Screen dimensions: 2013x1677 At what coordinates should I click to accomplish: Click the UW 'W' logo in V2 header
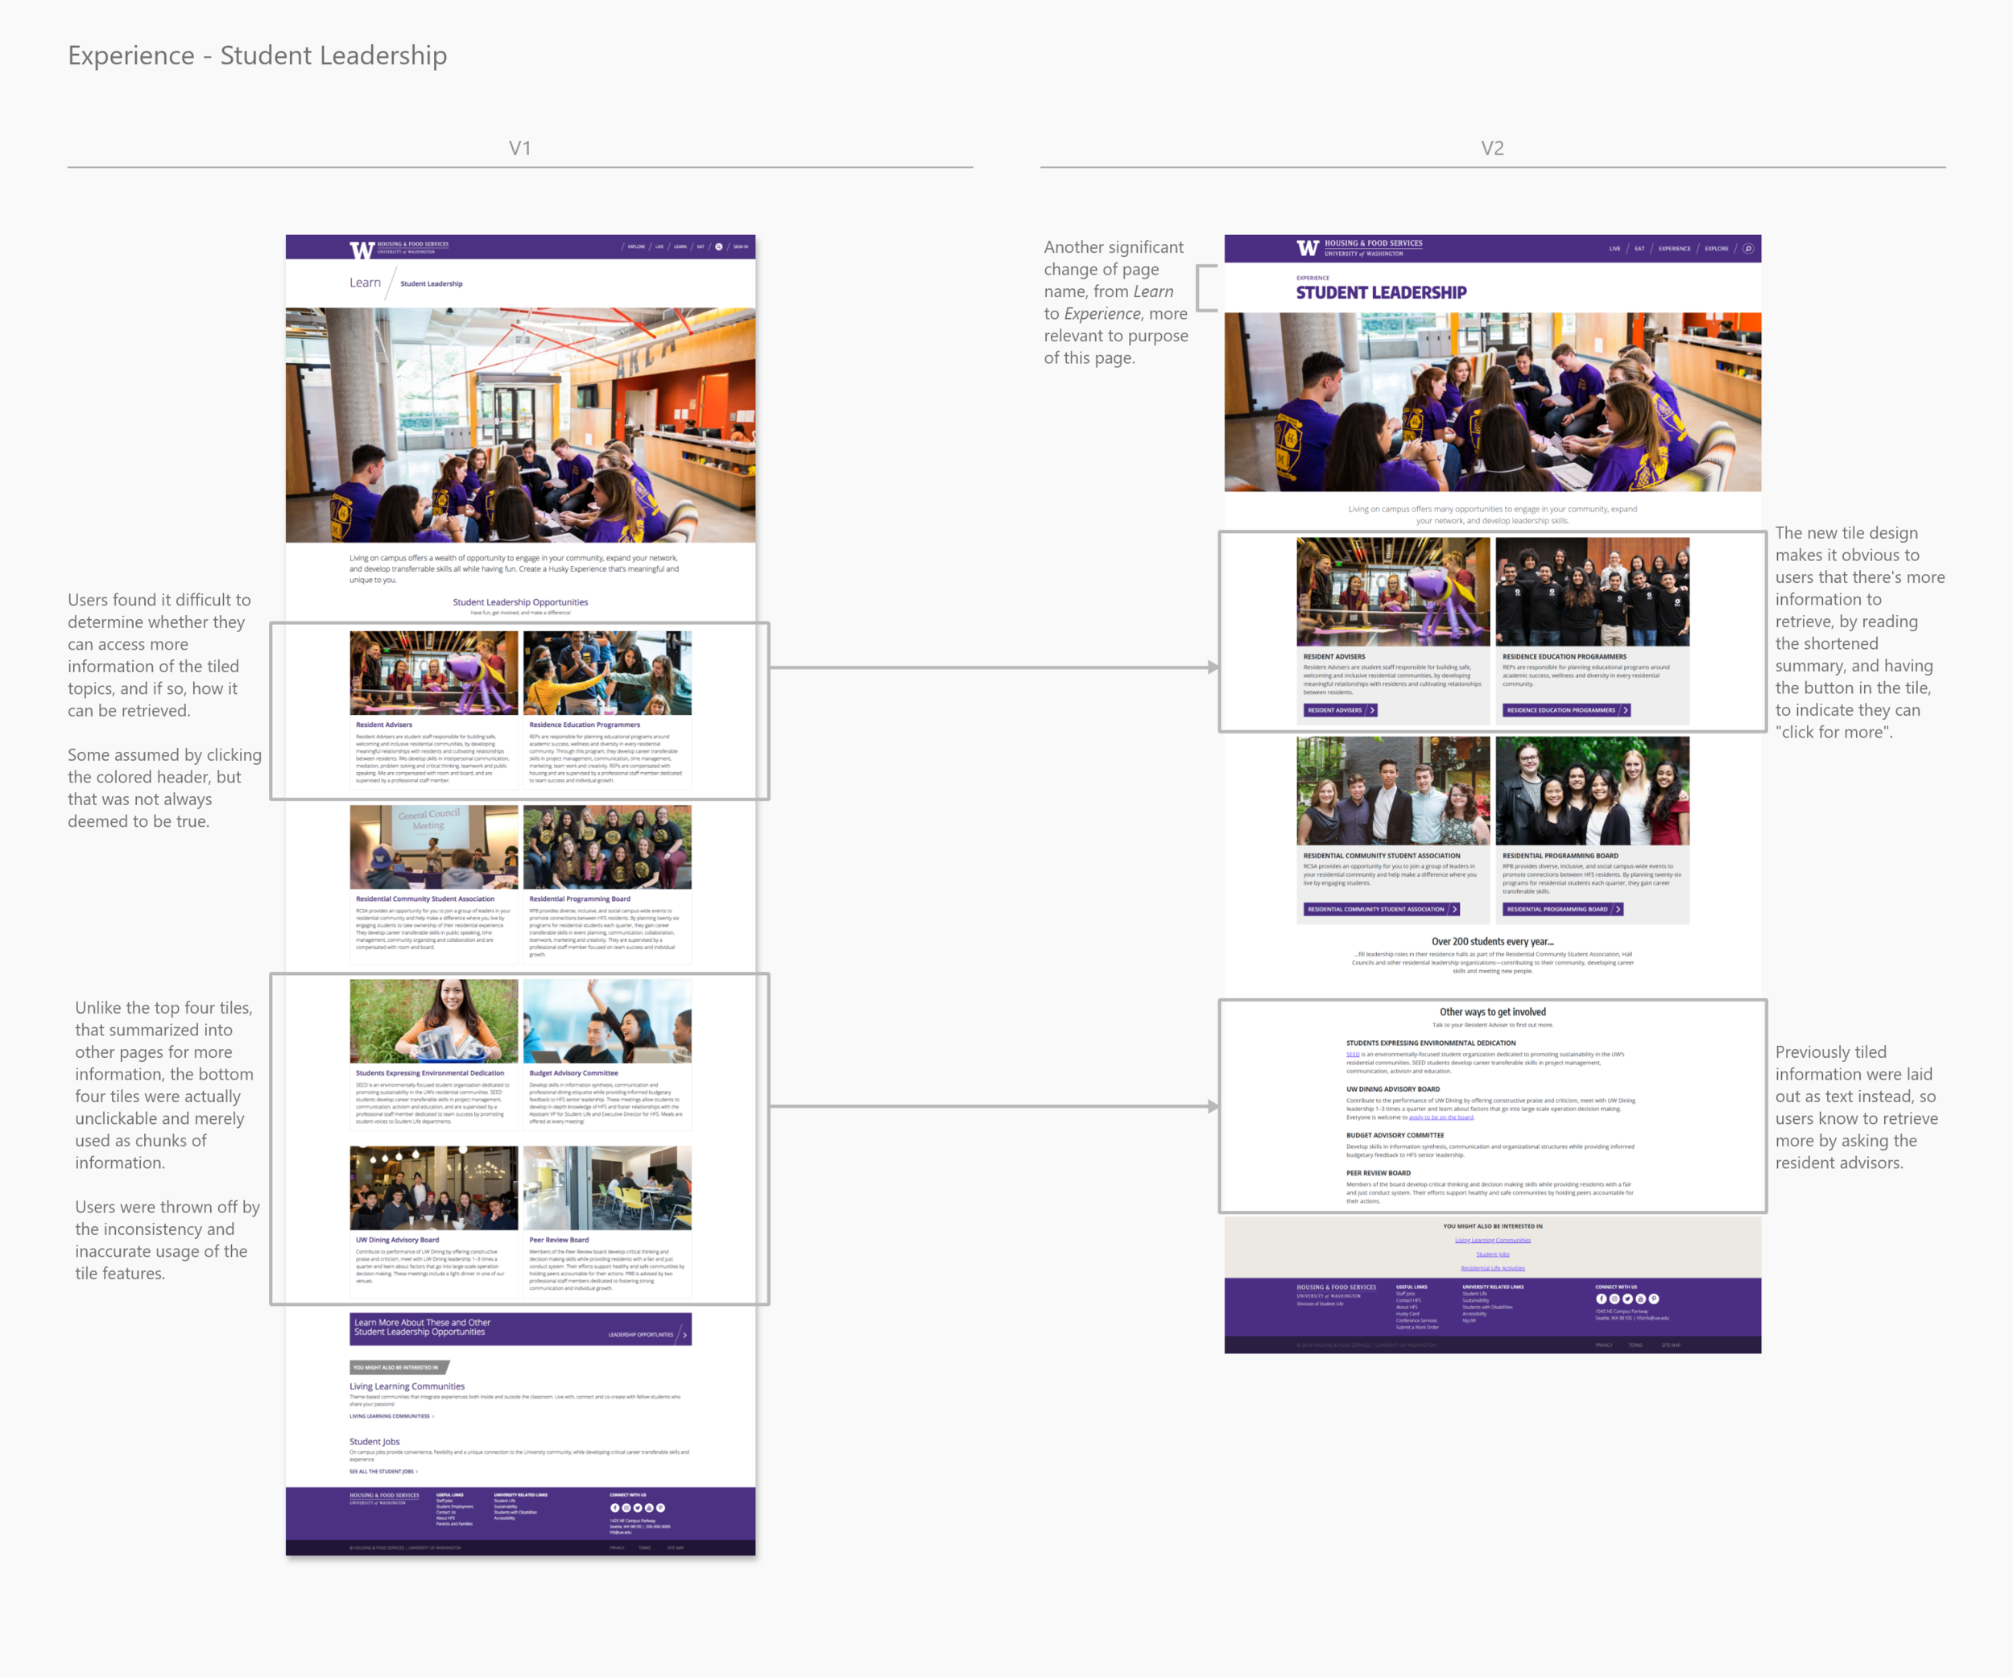(1308, 248)
